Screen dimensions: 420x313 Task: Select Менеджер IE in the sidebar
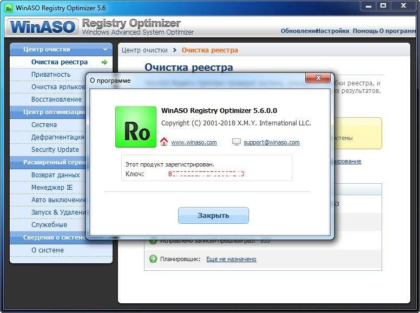(x=52, y=187)
